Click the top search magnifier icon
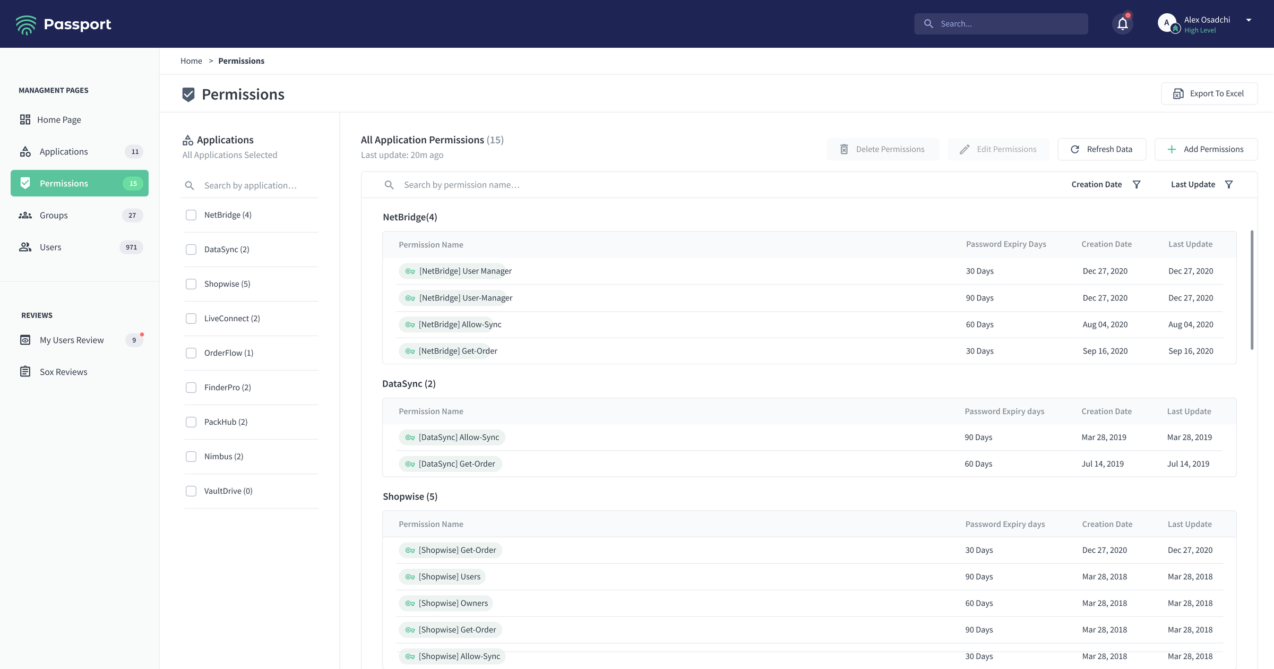This screenshot has width=1274, height=669. (x=928, y=24)
